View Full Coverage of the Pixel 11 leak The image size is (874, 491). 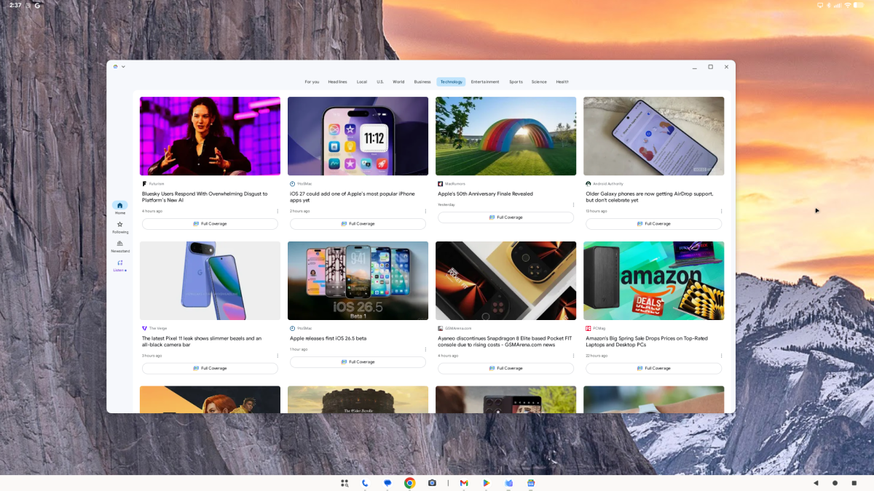coord(210,368)
